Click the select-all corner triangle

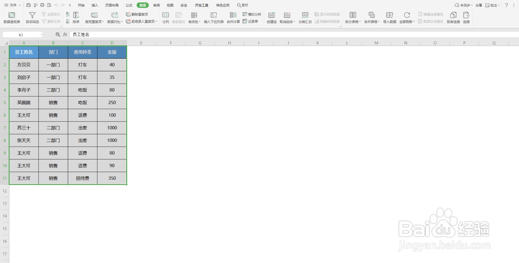(x=6, y=43)
